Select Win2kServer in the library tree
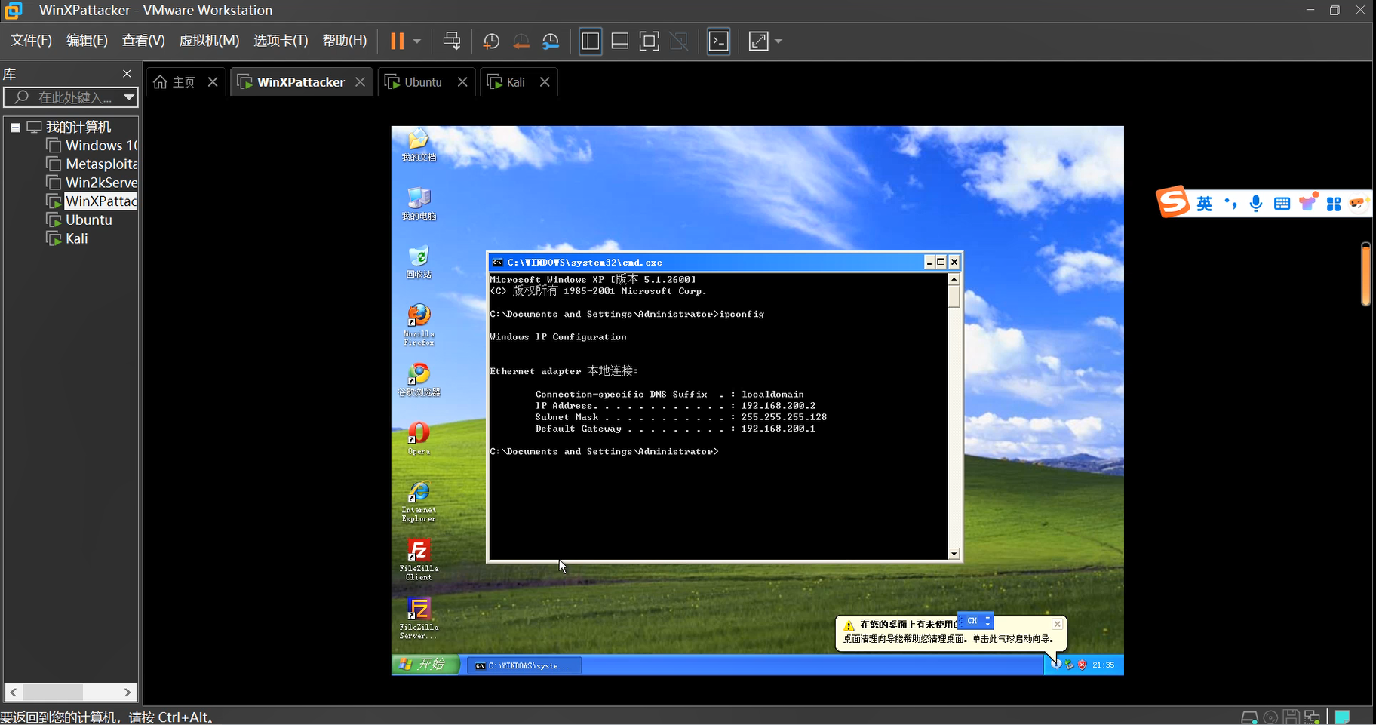Screen dimensions: 1376x725 92,183
